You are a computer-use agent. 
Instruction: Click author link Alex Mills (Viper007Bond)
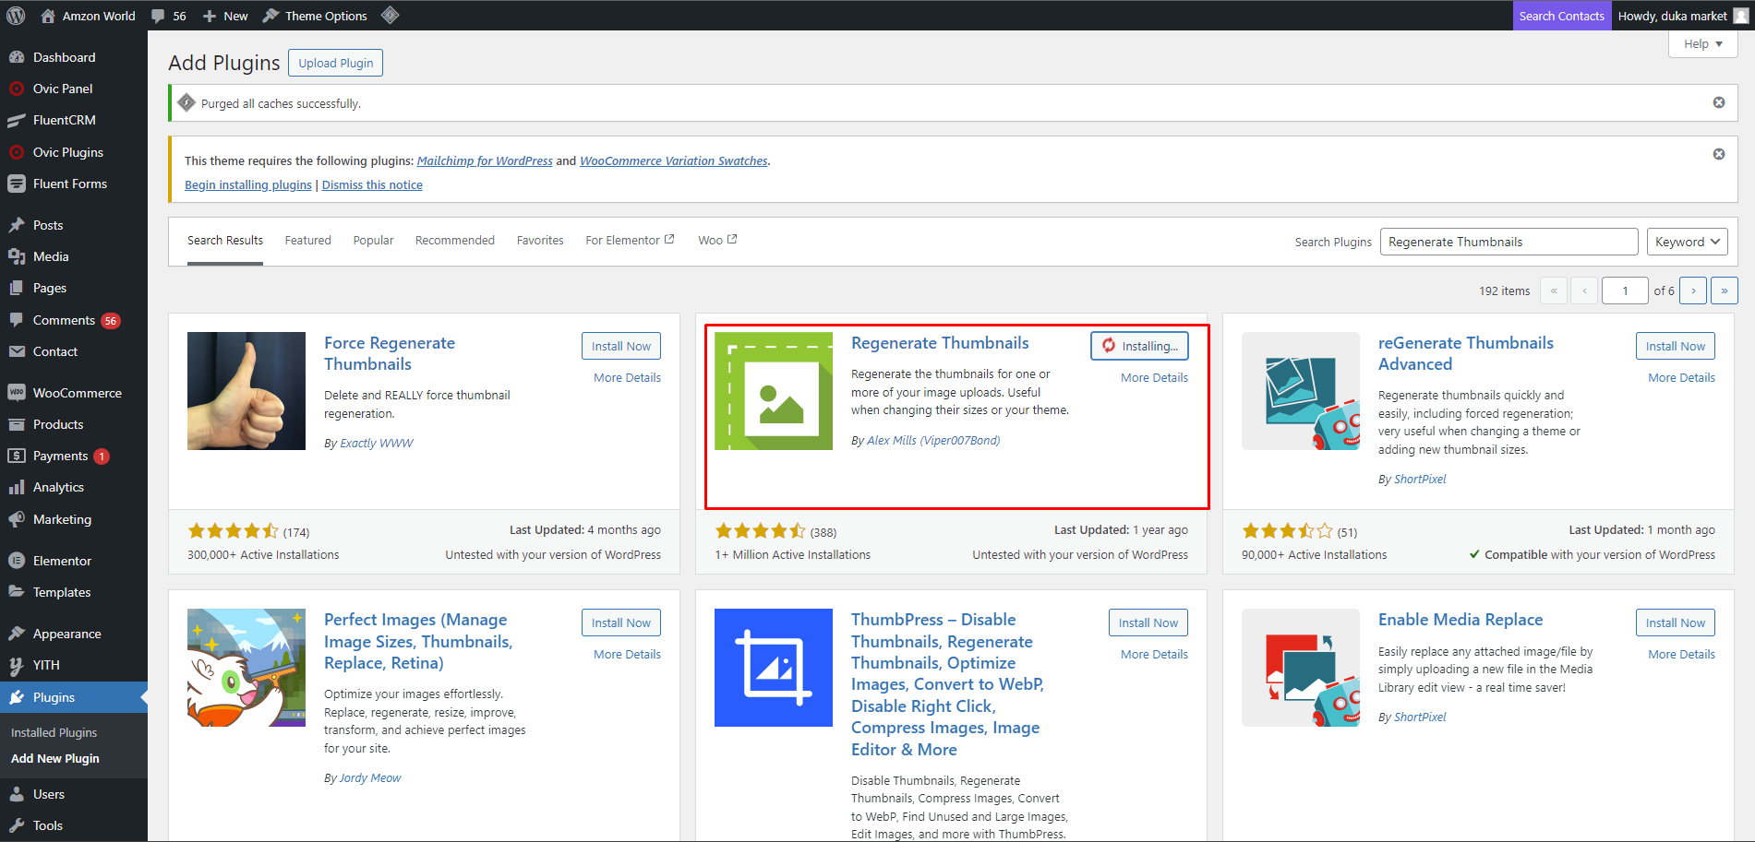click(933, 440)
